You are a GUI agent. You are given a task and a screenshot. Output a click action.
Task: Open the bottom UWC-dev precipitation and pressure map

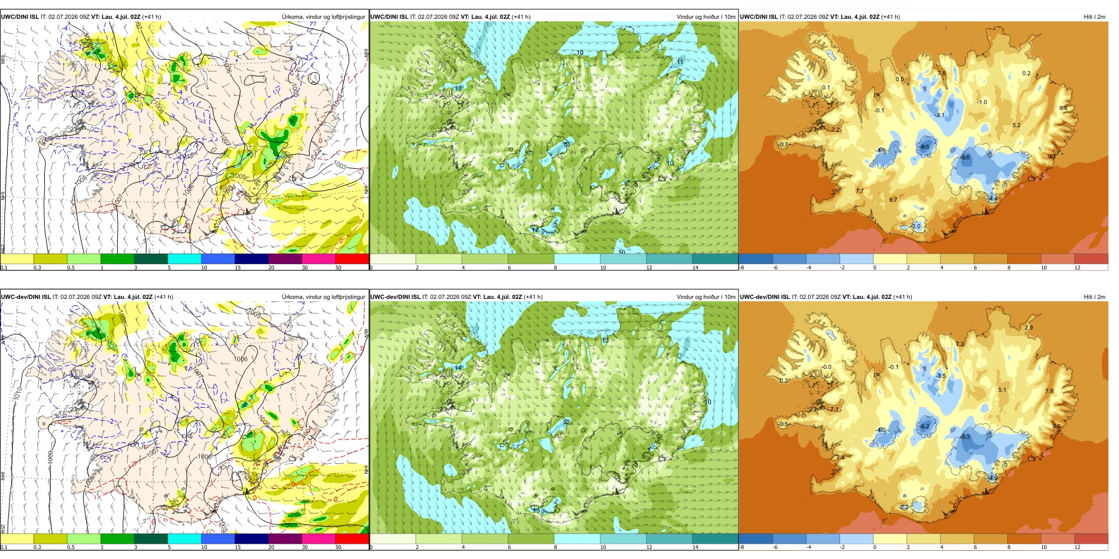184,418
